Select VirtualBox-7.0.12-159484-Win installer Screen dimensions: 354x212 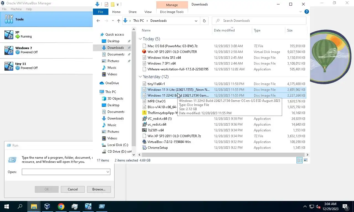tap(224, 142)
